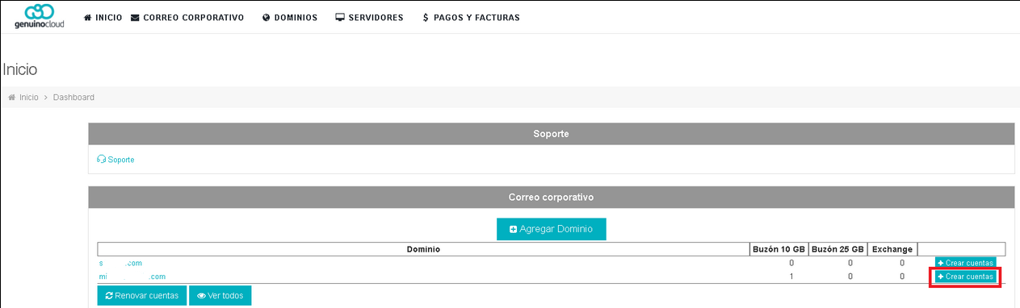Click the Agregar Dominio button

coord(552,229)
